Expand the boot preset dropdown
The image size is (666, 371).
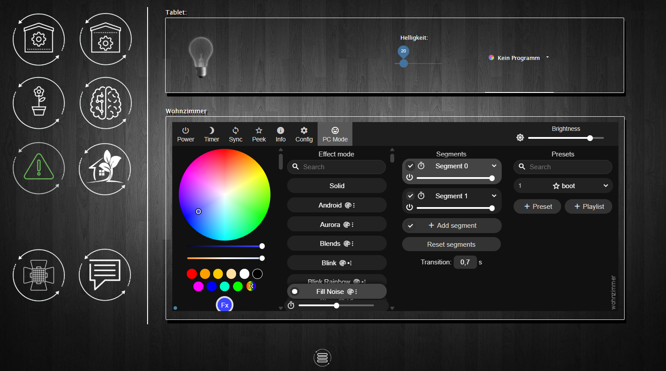pos(606,186)
